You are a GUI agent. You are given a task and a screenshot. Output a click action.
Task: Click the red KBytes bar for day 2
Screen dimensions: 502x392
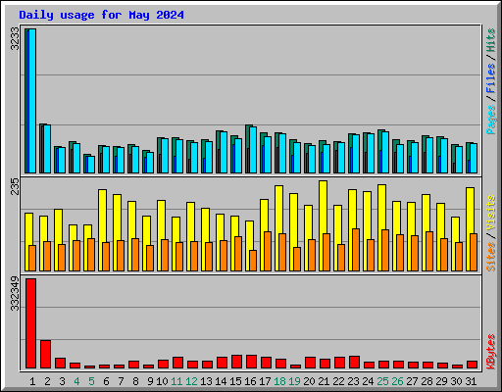point(46,355)
